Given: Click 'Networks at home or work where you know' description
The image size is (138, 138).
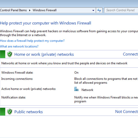Looking at the screenshot, I should click(64, 63).
